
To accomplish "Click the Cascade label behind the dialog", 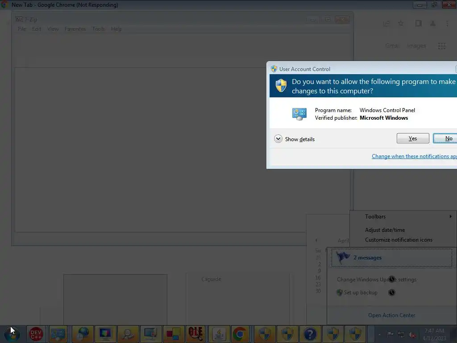I will click(211, 279).
